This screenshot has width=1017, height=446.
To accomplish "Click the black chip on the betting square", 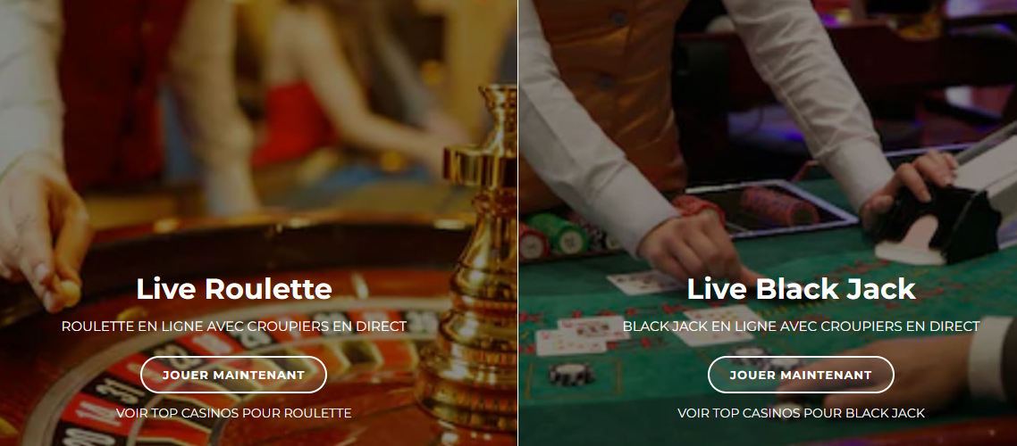I will coord(571,374).
